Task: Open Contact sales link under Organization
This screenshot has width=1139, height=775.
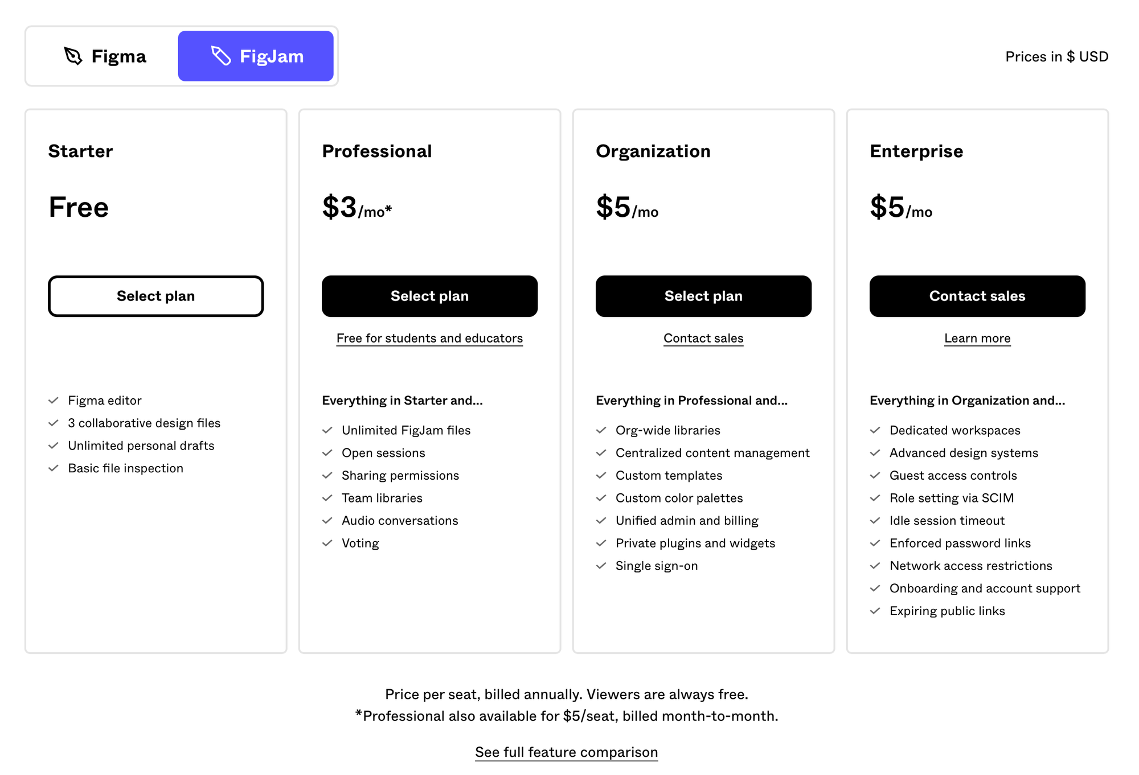Action: tap(704, 339)
